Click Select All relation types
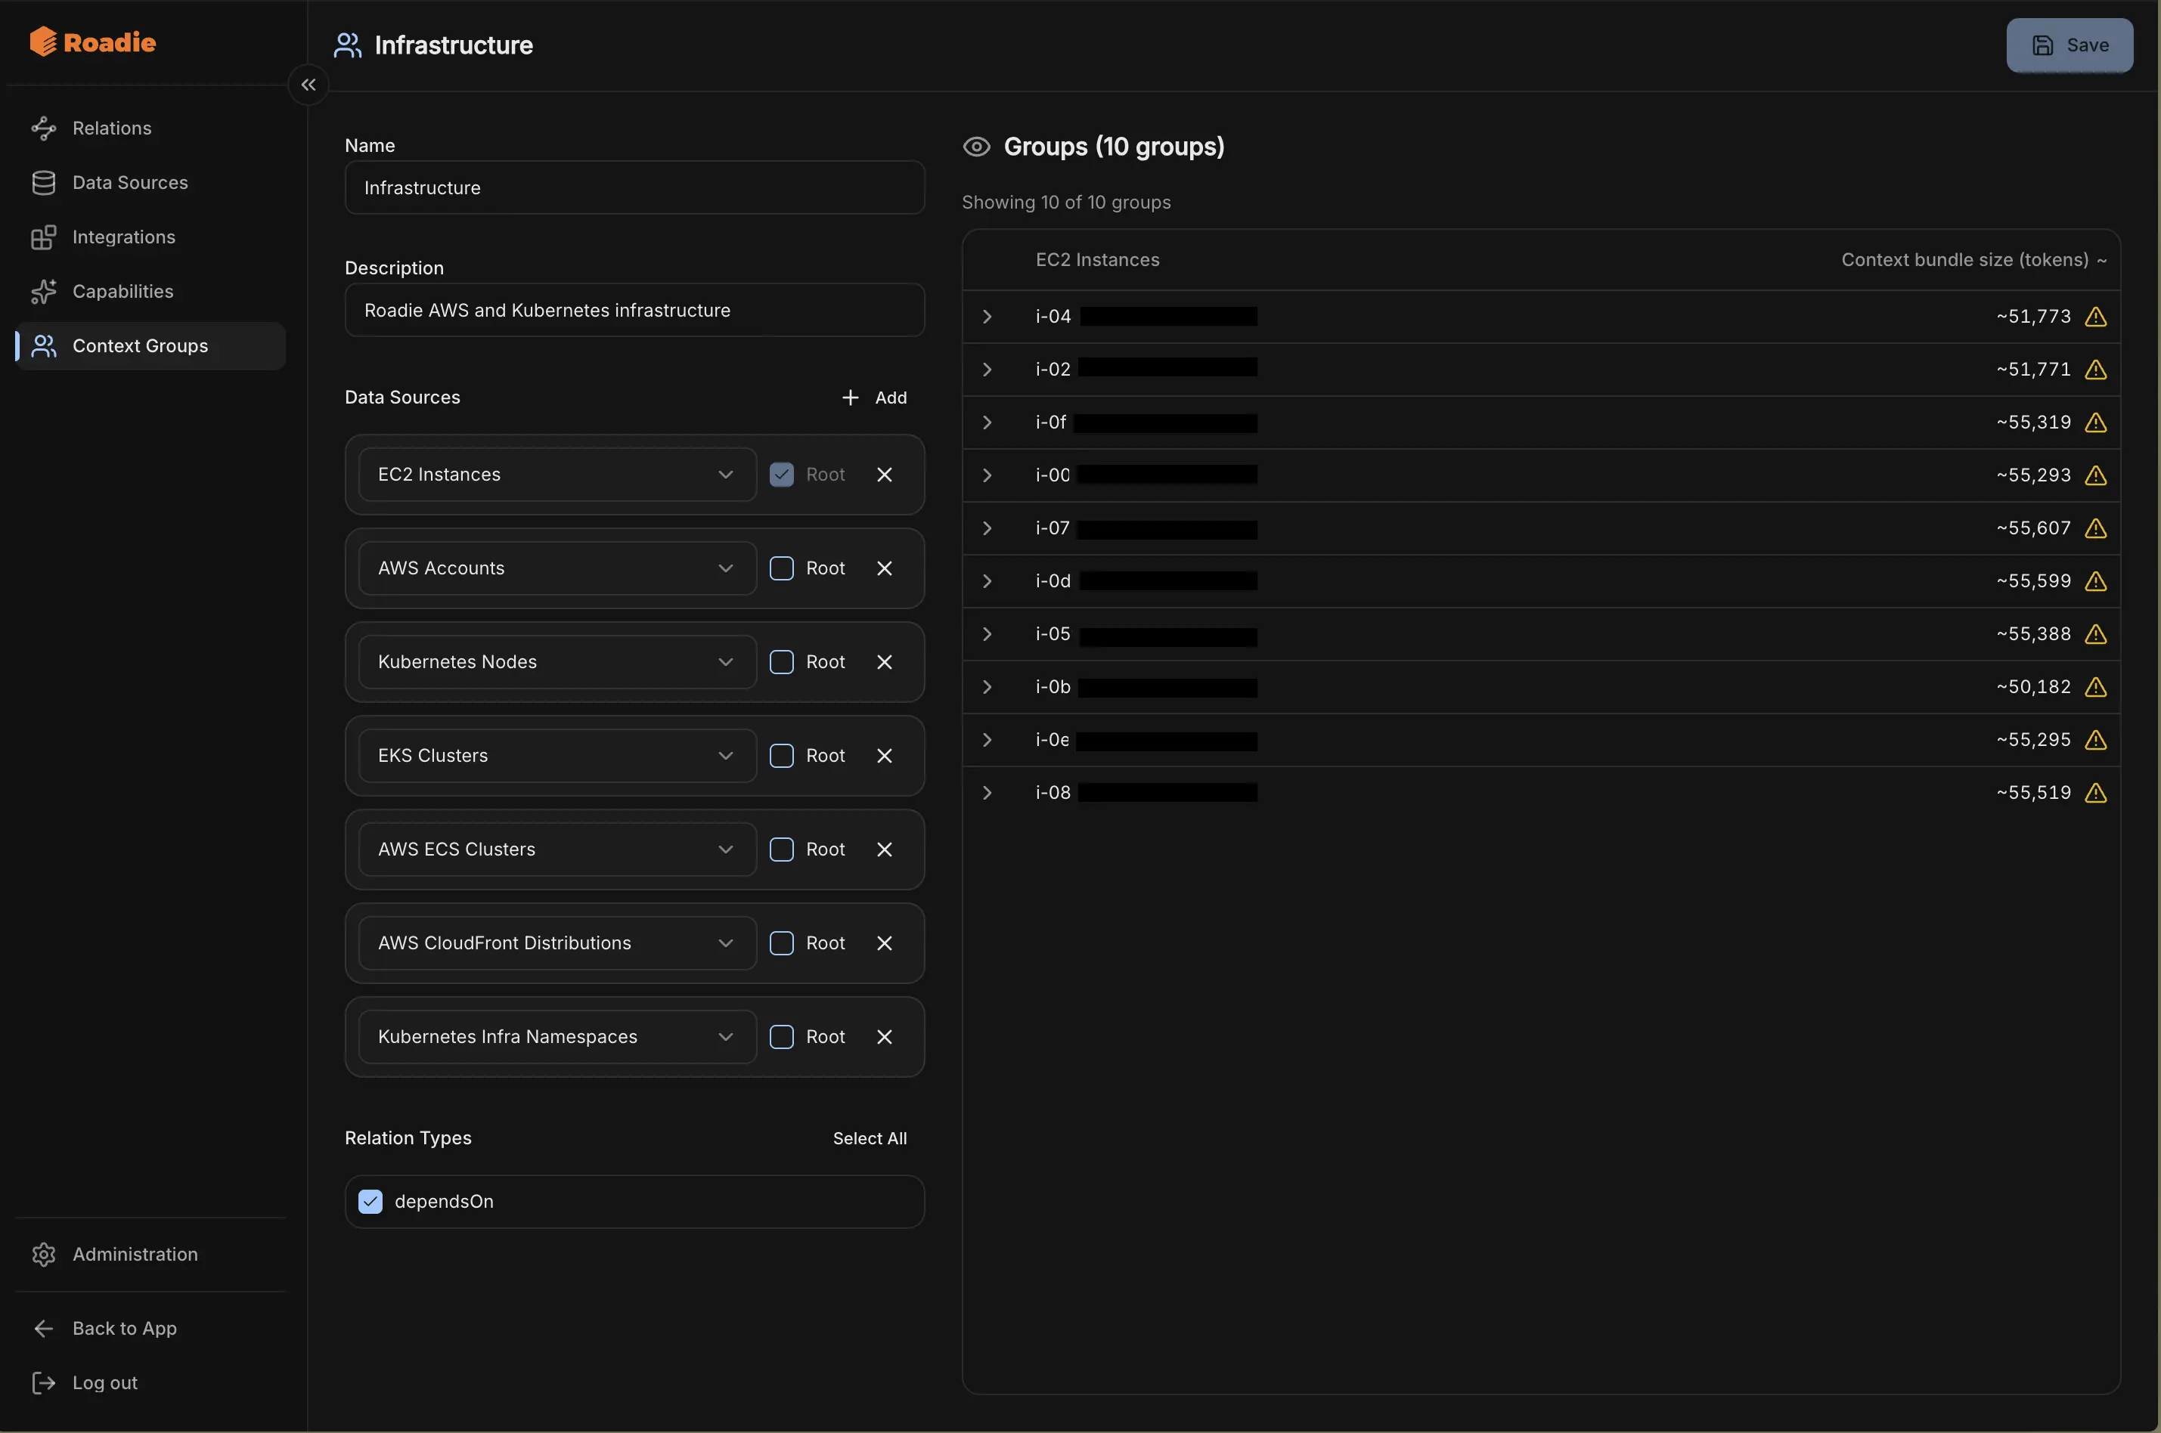This screenshot has width=2161, height=1433. [x=870, y=1137]
